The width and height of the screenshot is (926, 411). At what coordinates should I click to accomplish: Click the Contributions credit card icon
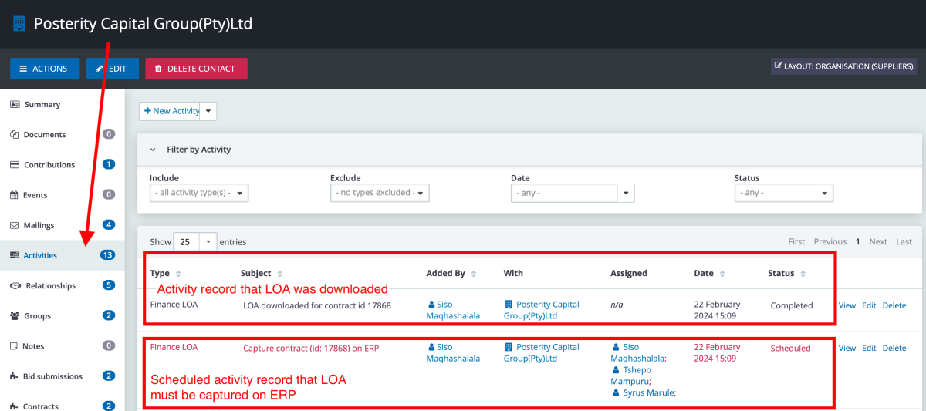(15, 164)
